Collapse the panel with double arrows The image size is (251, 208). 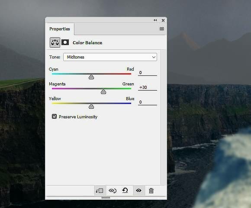click(155, 20)
